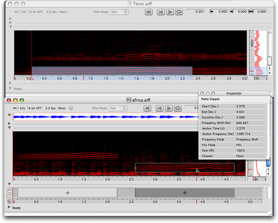Click the Frequency Shift (Hz) value 666.667
The height and width of the screenshot is (223, 278).
(x=242, y=123)
